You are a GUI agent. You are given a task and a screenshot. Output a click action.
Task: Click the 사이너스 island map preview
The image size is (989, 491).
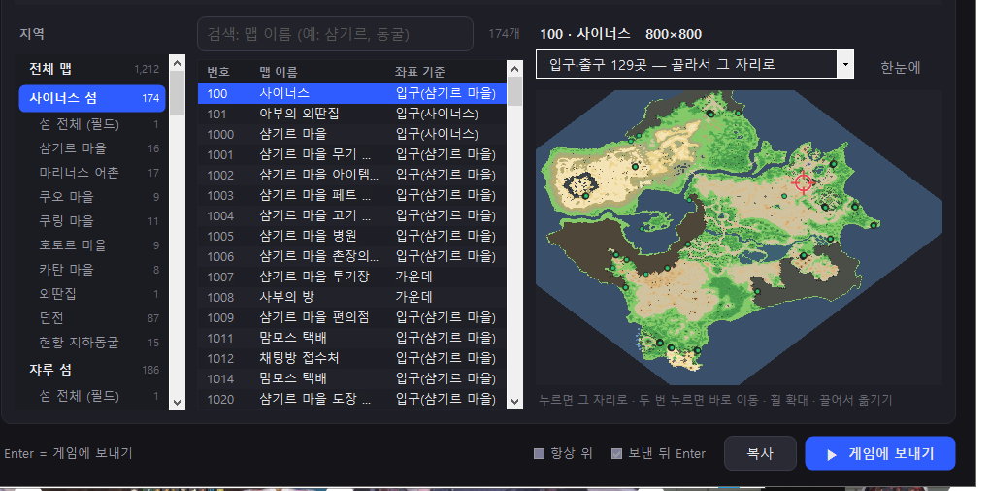pyautogui.click(x=739, y=238)
